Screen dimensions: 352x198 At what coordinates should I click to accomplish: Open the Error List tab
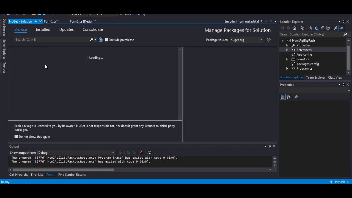37,175
